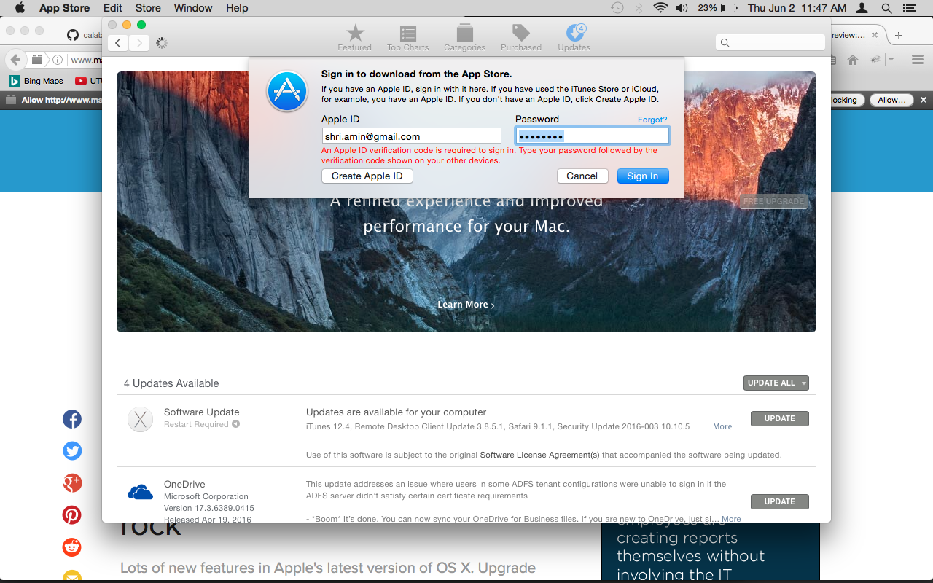Expand the UPDATE ALL dropdown arrow
The height and width of the screenshot is (583, 933).
click(804, 383)
